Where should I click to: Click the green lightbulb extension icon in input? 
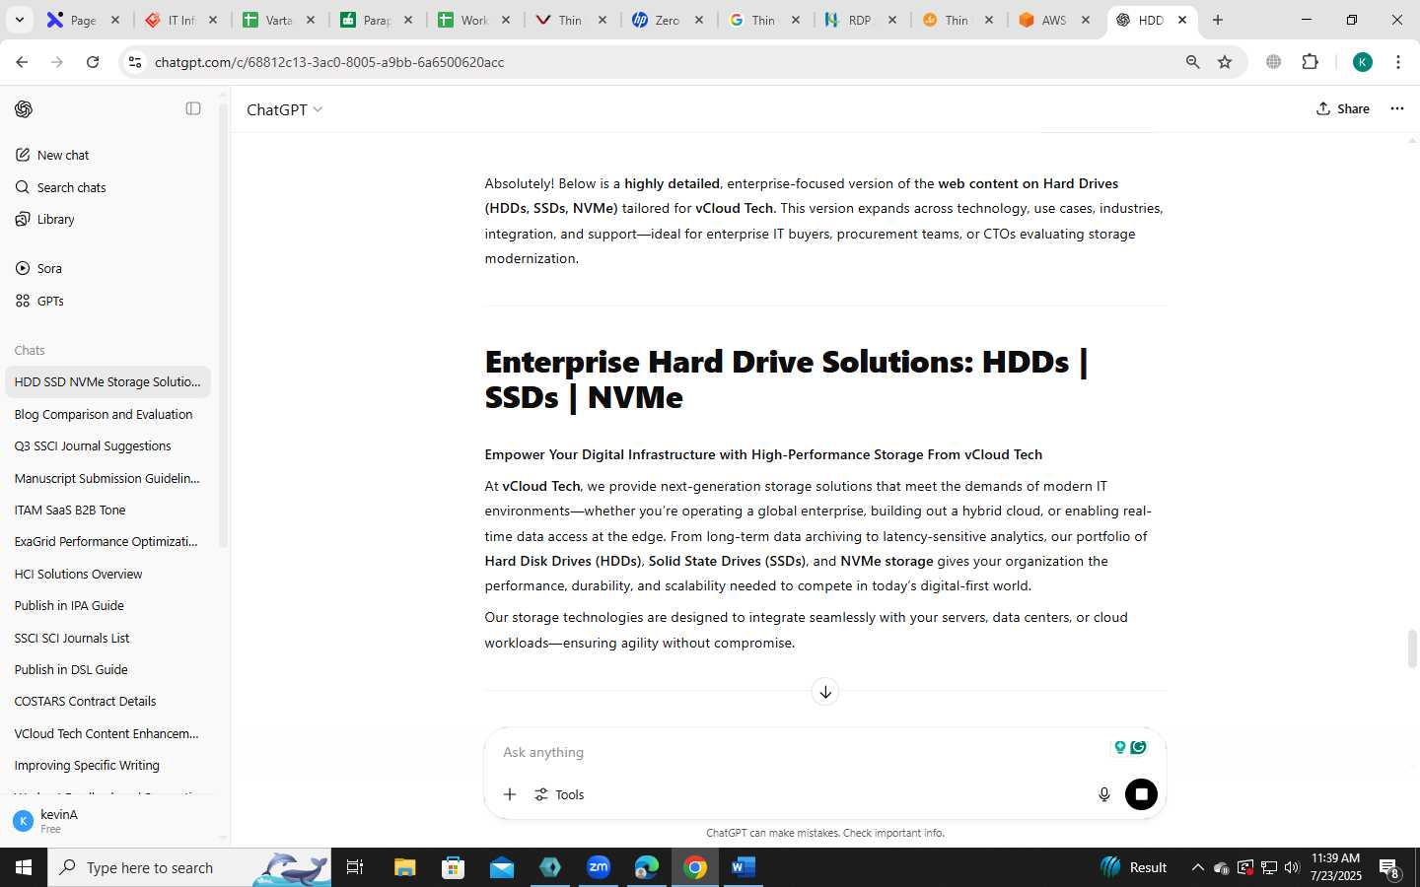pyautogui.click(x=1119, y=747)
